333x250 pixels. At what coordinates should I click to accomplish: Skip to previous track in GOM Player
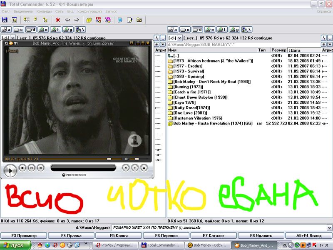click(32, 168)
